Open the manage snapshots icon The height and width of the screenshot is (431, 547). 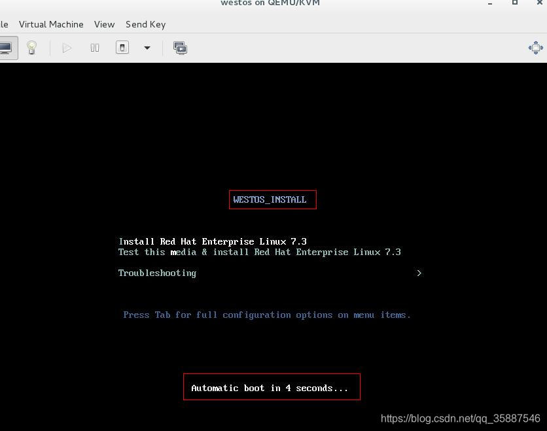pyautogui.click(x=180, y=48)
